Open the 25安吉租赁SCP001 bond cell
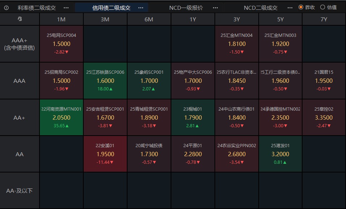Screen dimensions: 346x209 click(x=105, y=118)
